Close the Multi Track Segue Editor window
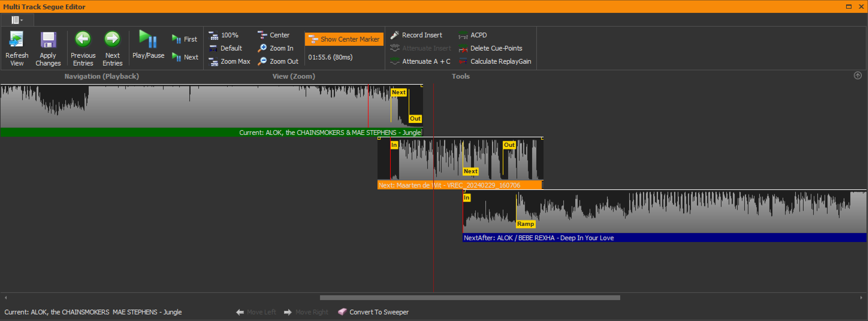 (x=861, y=6)
